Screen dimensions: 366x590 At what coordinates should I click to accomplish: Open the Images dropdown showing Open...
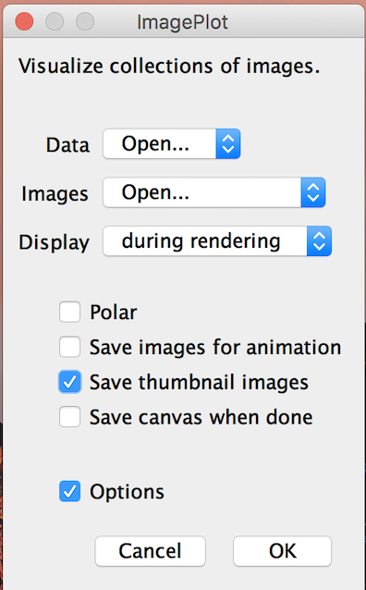[214, 192]
